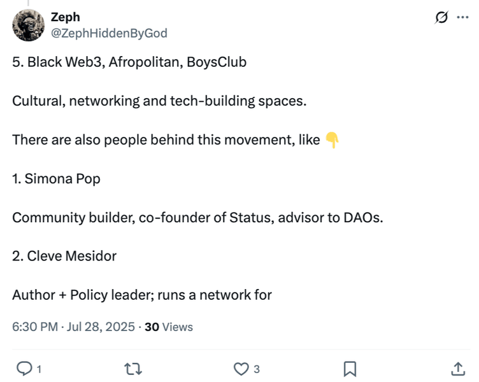479x382 pixels.
Task: Click the "Cultural, networking and tech-building spaces" line
Action: pos(159,101)
